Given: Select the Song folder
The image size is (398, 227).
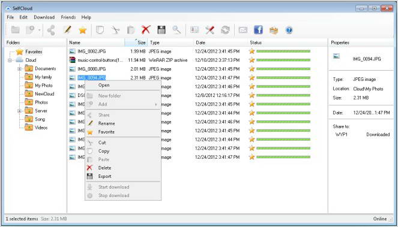Looking at the screenshot, I should [x=40, y=119].
